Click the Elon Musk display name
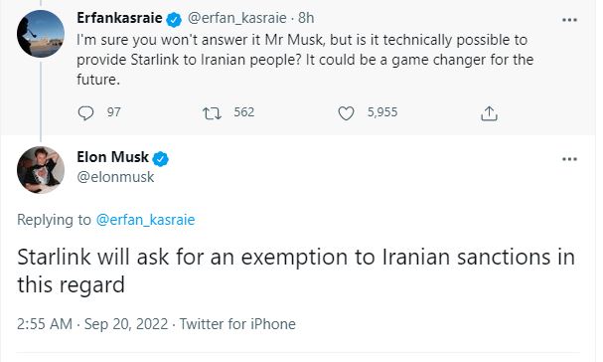The width and height of the screenshot is (603, 362). click(x=112, y=157)
